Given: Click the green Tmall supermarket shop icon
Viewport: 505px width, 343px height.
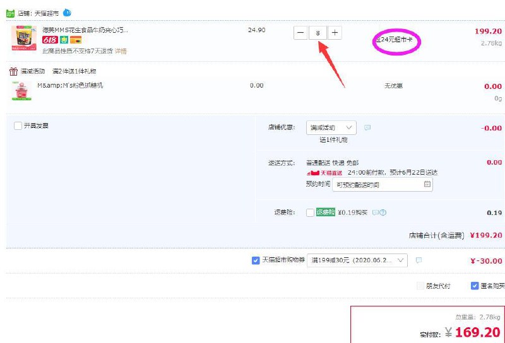Looking at the screenshot, I should [x=10, y=13].
